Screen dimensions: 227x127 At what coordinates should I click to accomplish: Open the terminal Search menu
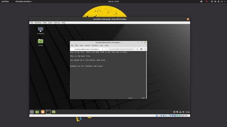pos(88,46)
